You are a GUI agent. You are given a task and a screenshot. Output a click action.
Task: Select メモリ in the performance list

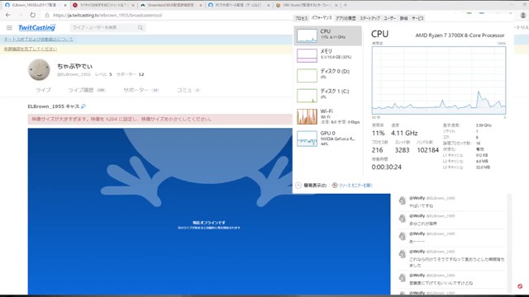[x=327, y=55]
